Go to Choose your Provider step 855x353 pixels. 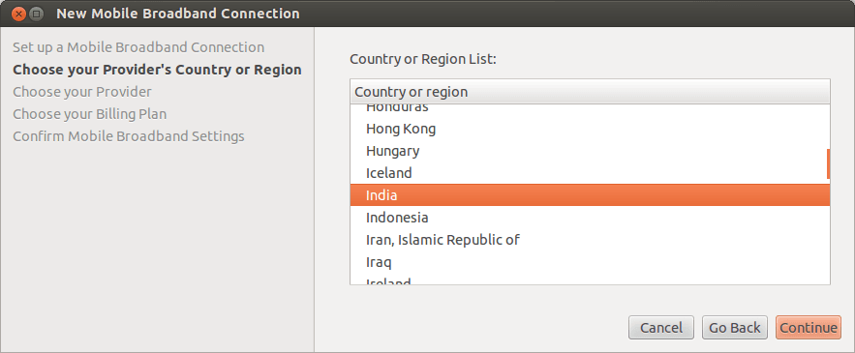click(x=82, y=92)
